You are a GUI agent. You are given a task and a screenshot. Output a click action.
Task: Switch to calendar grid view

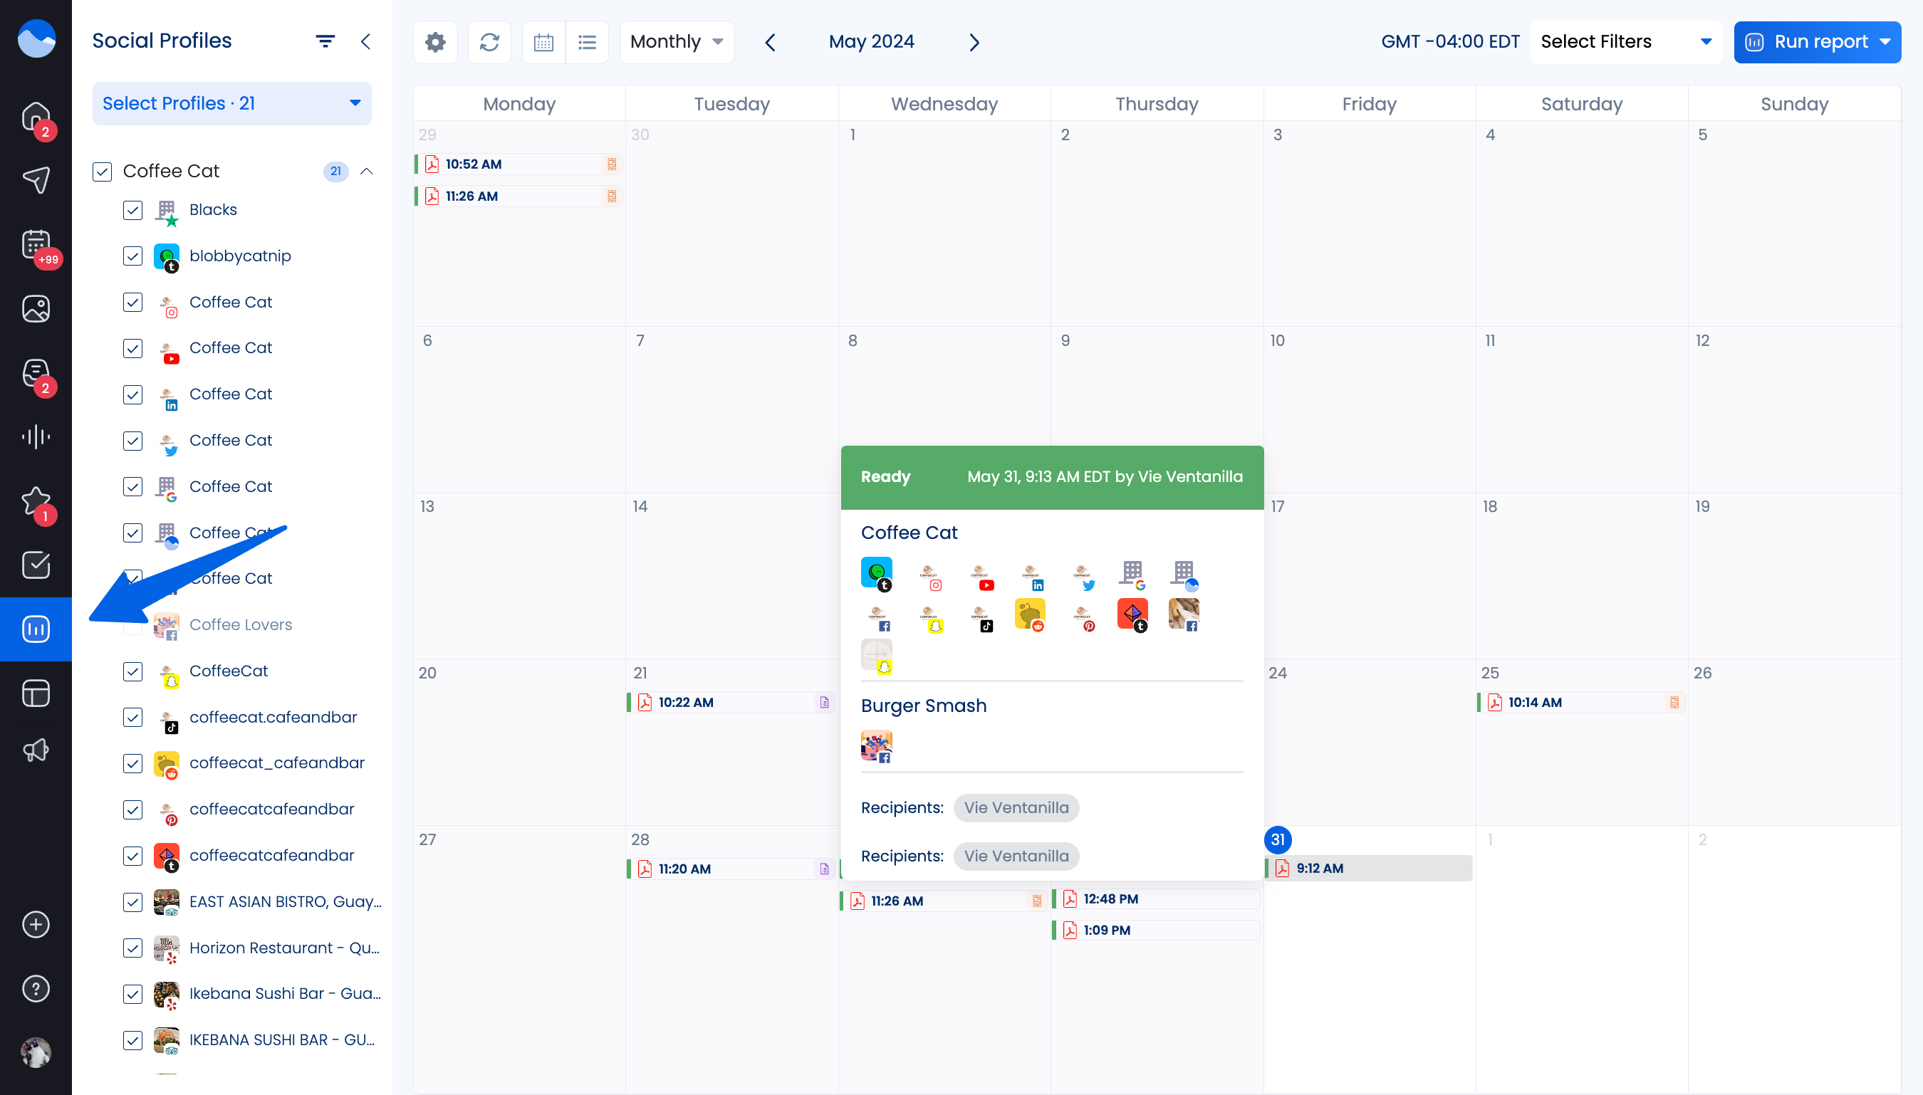tap(544, 42)
